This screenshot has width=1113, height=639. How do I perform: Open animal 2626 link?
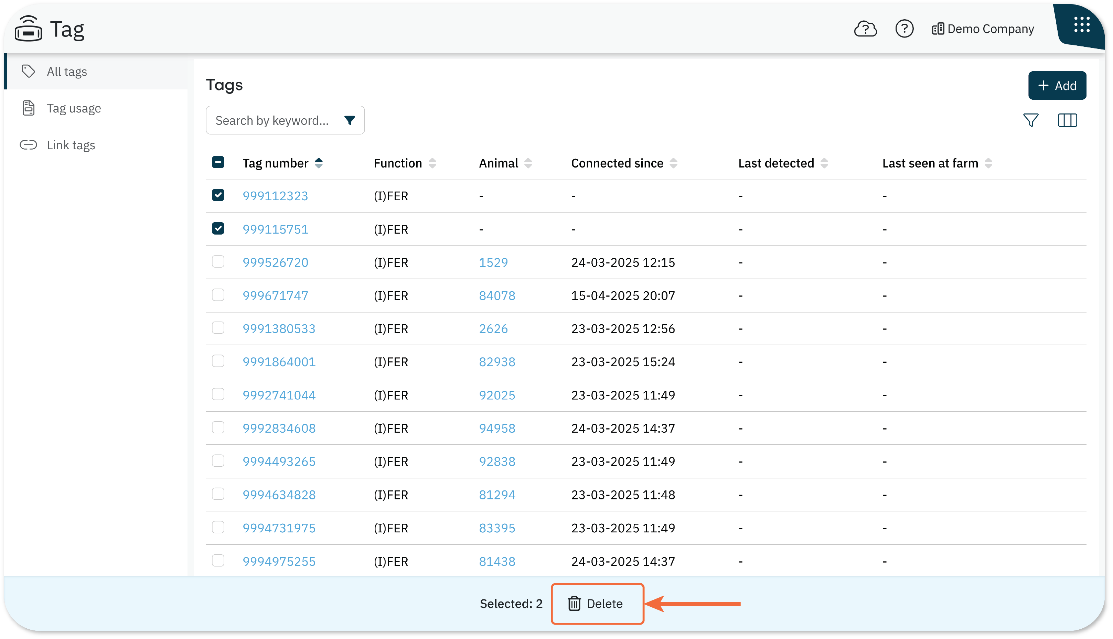(493, 329)
